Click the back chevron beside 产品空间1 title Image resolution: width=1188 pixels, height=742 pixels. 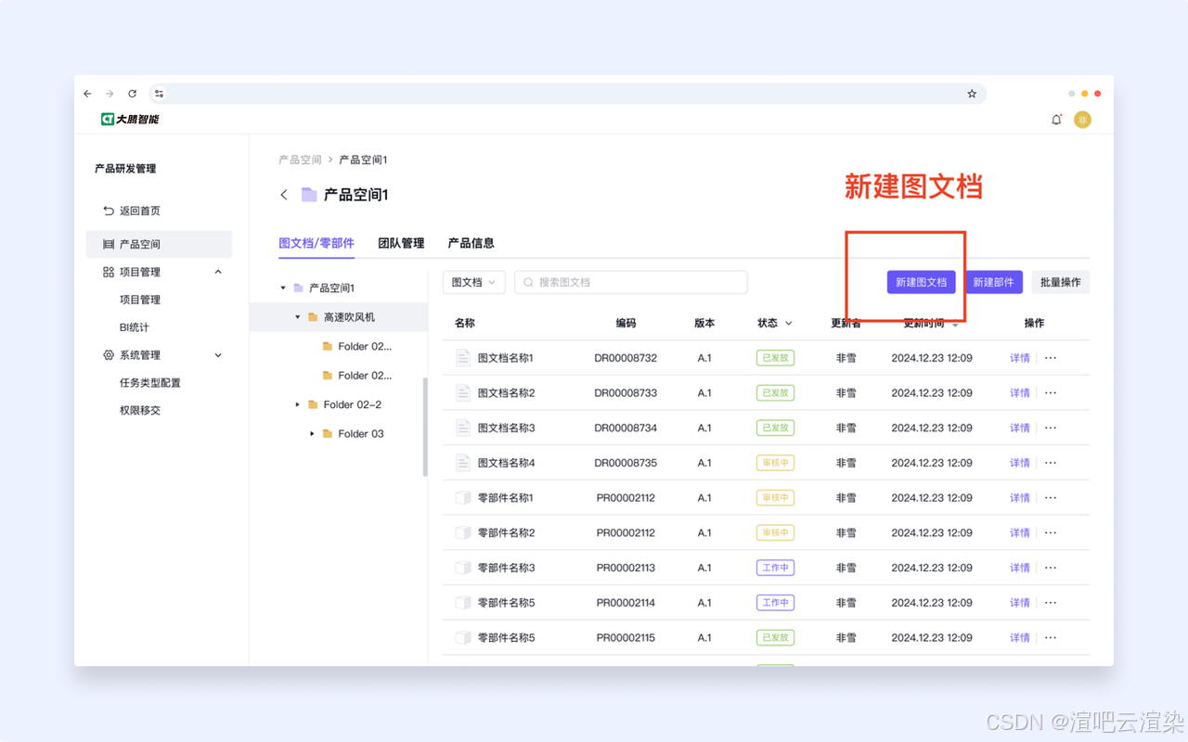click(284, 195)
